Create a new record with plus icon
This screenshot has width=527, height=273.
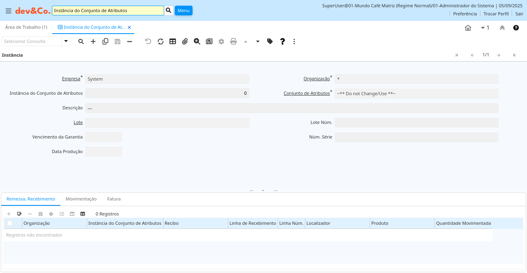point(93,41)
